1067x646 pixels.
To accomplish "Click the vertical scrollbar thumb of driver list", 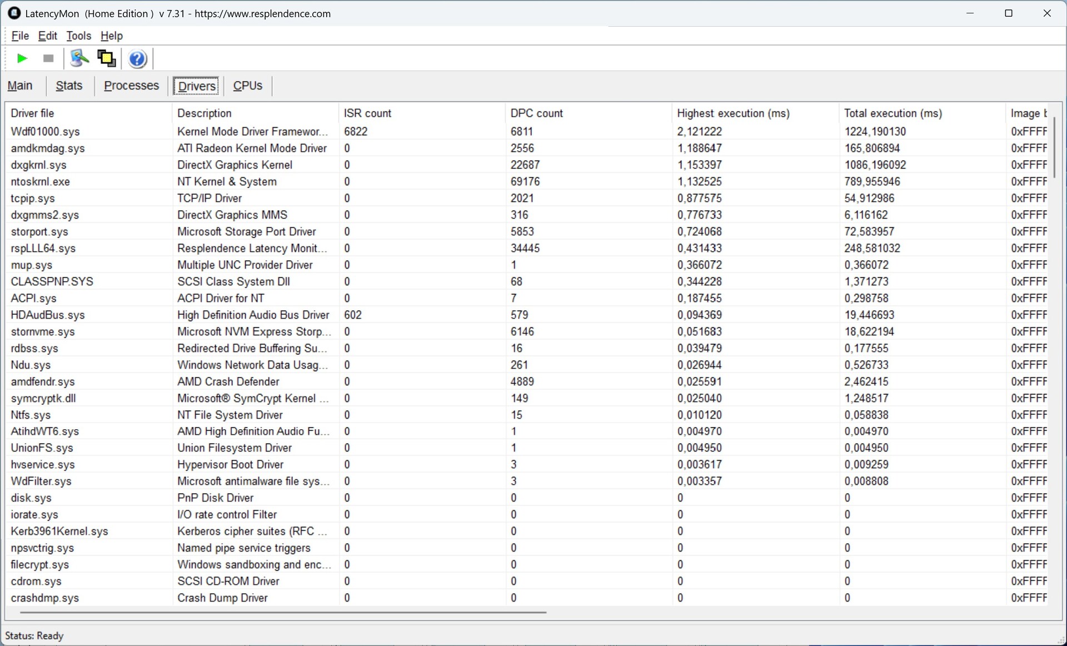I will 1054,147.
